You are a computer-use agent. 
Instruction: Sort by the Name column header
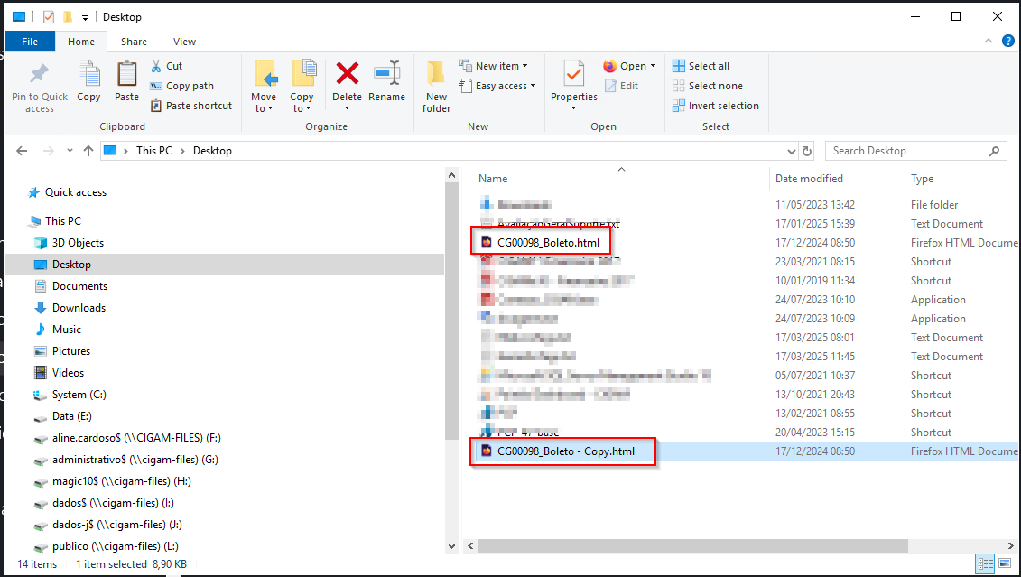(x=493, y=179)
